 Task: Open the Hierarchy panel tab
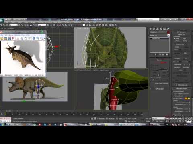[x=158, y=29]
